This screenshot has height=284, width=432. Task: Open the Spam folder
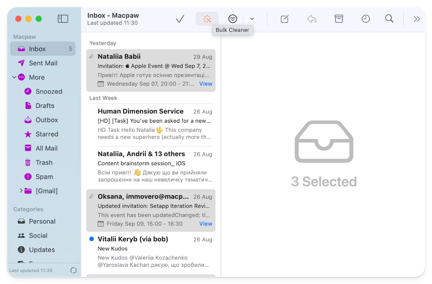44,176
